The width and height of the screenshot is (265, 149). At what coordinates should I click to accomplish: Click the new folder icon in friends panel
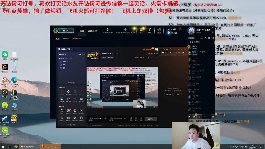click(205, 38)
